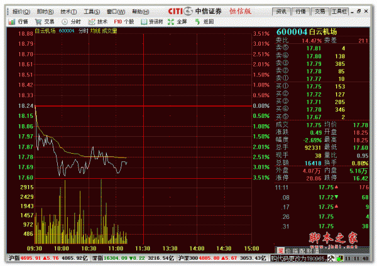Image resolution: width=377 pixels, height=266 pixels.
Task: Click the 幅度 -2.69% value
Action: (312, 140)
